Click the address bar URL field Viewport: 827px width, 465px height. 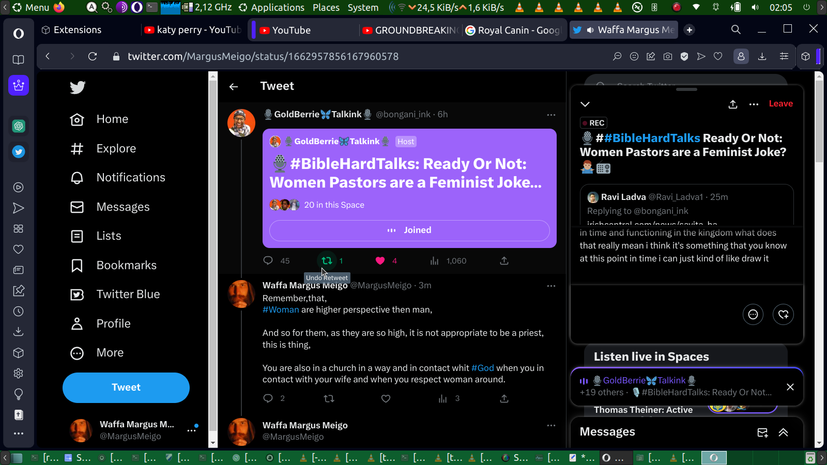pos(263,56)
